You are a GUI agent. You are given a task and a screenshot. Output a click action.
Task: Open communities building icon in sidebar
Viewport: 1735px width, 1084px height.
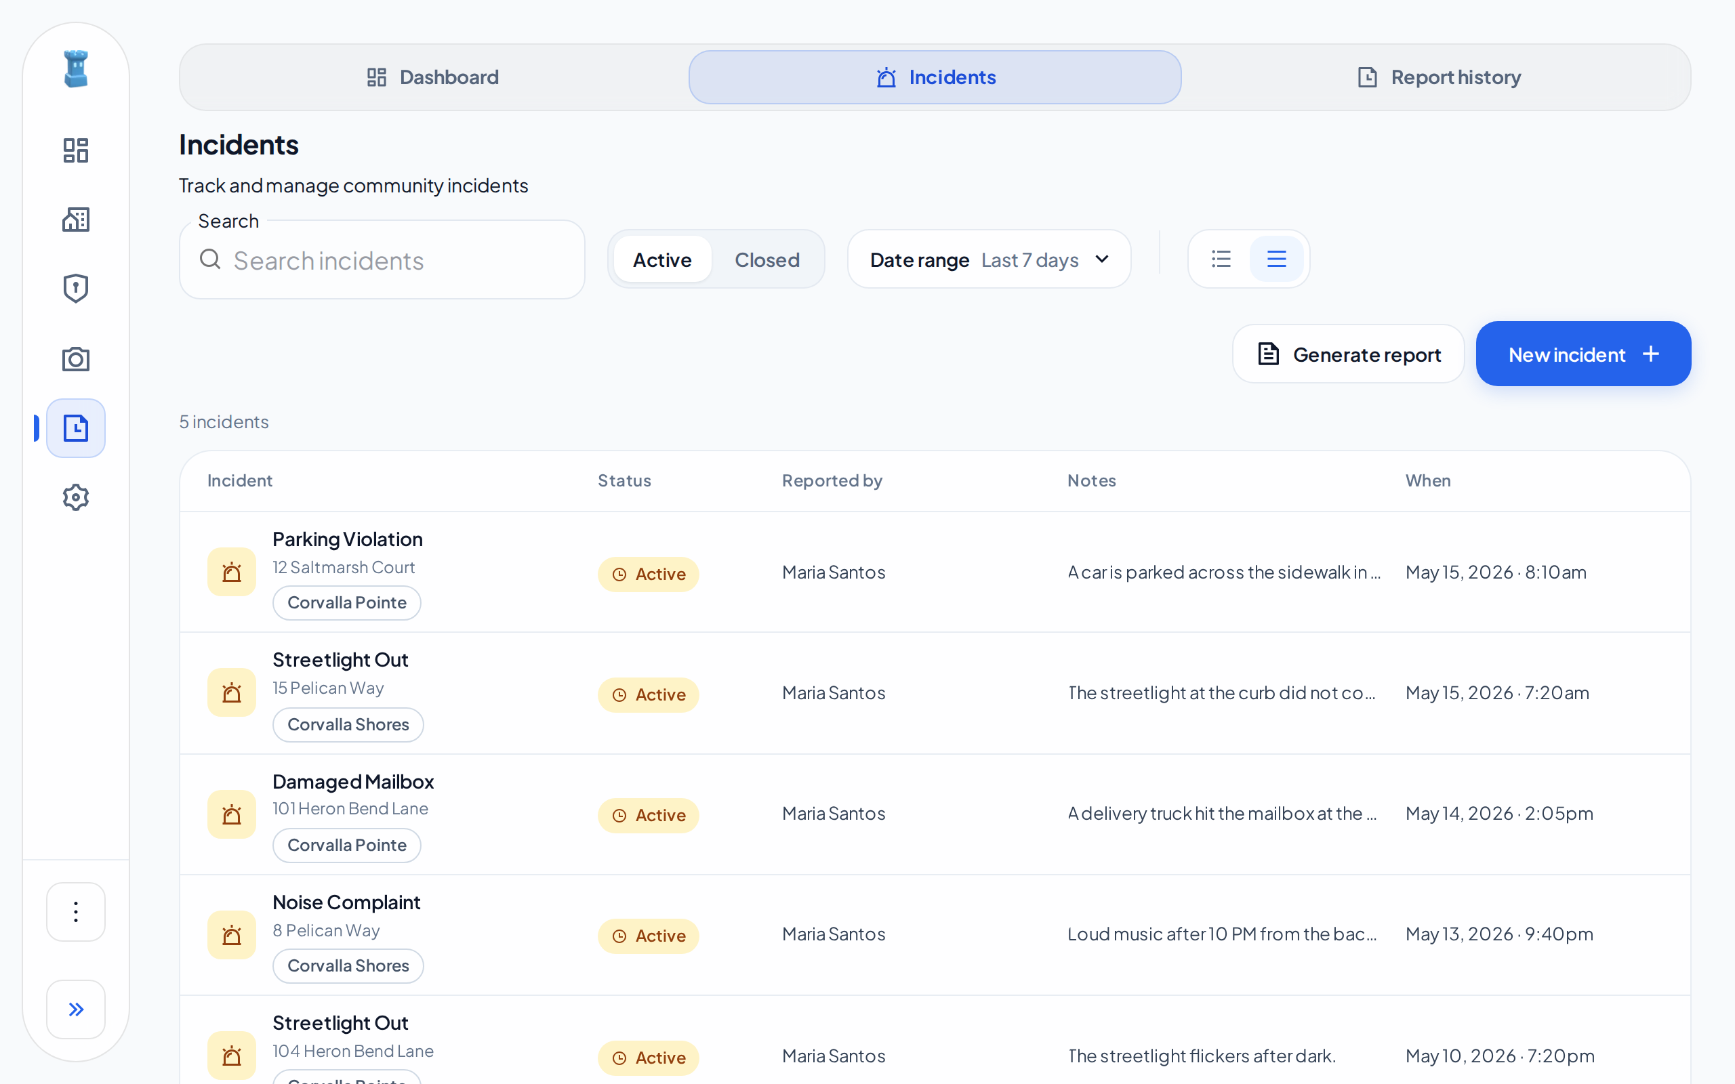[x=76, y=220]
